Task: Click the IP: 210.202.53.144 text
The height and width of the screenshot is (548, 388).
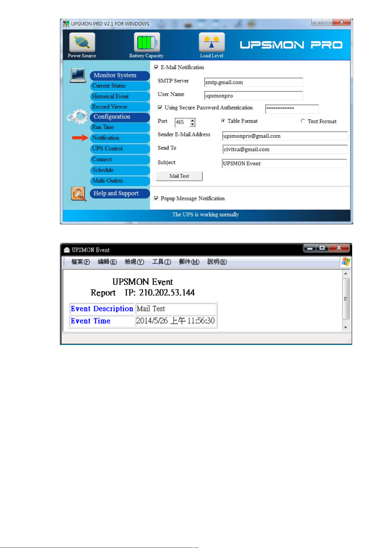Action: tap(160, 293)
